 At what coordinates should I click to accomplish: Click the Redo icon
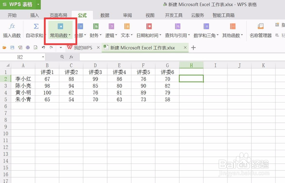click(51, 47)
